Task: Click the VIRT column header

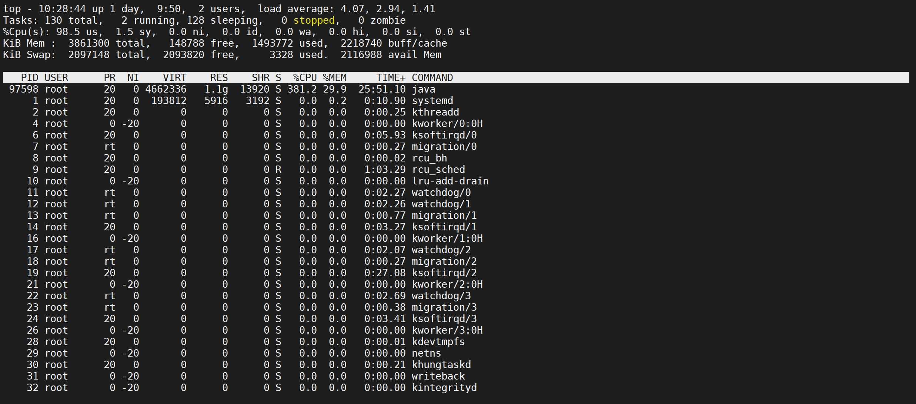Action: (x=175, y=78)
